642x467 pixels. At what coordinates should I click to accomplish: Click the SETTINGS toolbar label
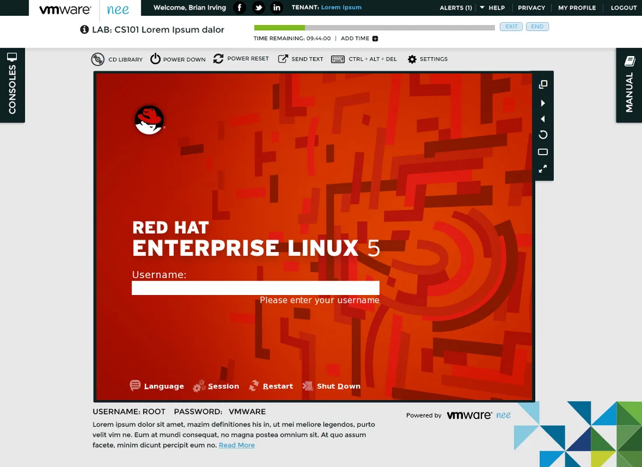tap(434, 59)
